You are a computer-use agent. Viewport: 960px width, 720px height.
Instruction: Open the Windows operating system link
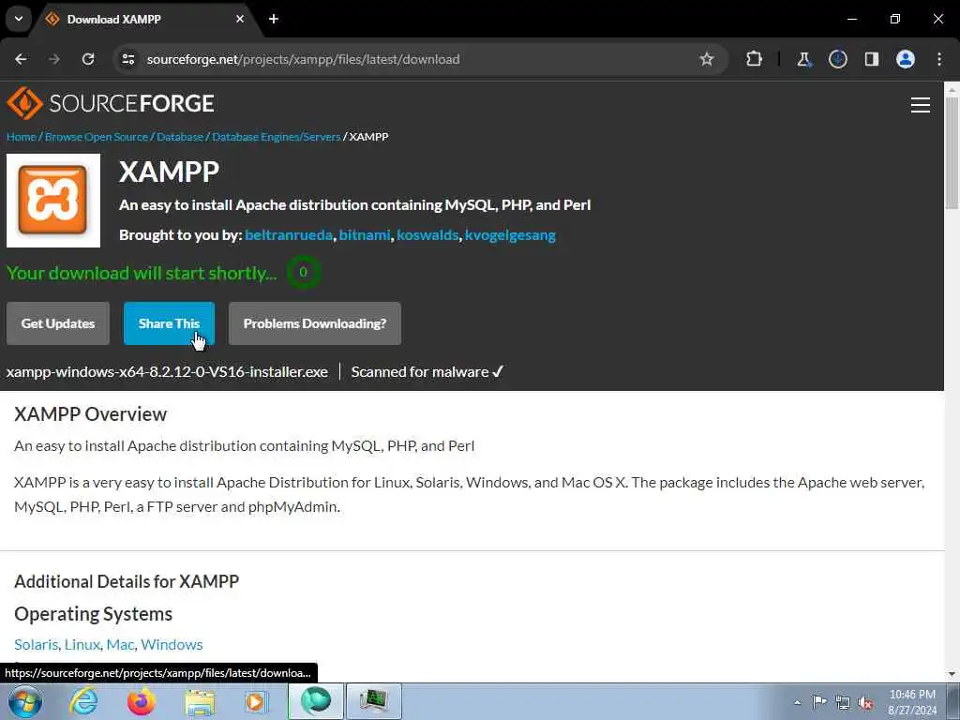coord(172,644)
